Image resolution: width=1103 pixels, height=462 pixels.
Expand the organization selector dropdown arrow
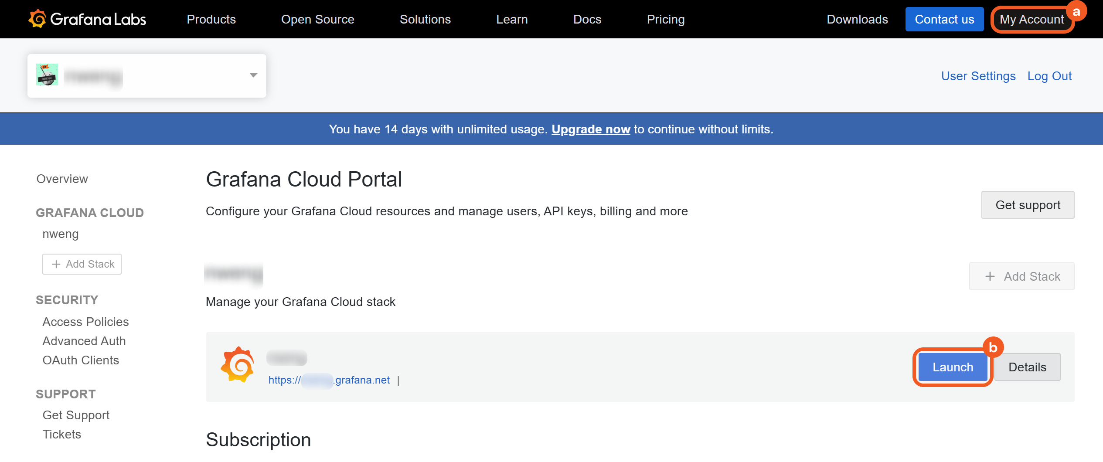253,75
